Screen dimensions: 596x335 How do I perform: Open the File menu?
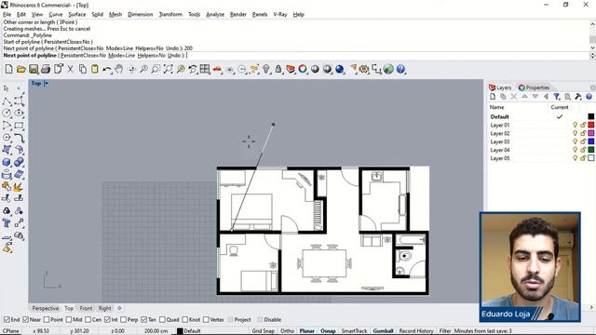pos(7,15)
